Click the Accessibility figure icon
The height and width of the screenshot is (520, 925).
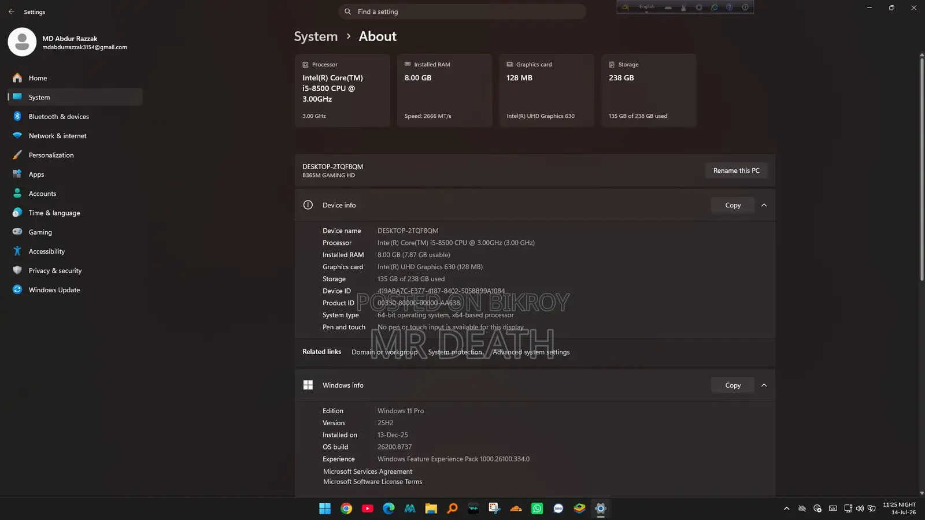coord(17,251)
